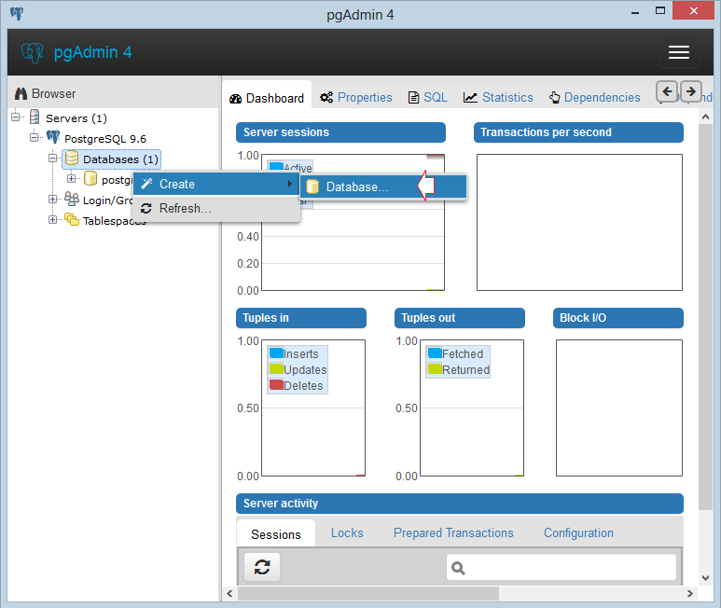This screenshot has height=608, width=721.
Task: Click the Create magic wand icon
Action: coord(146,184)
